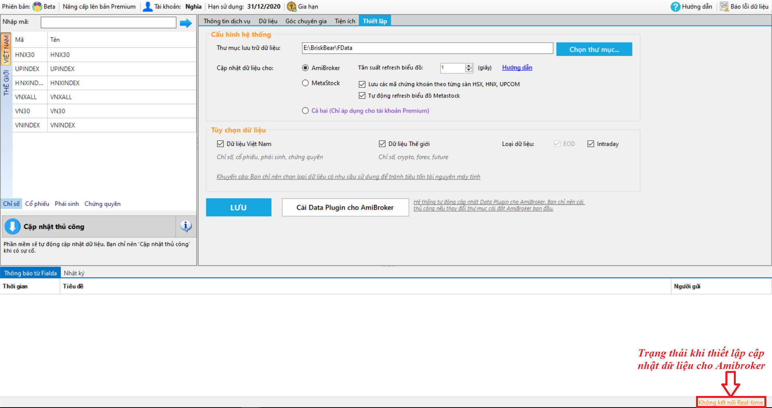Uncheck Tự động refresh biểu đồ Metastock
The height and width of the screenshot is (408, 772).
click(x=362, y=96)
